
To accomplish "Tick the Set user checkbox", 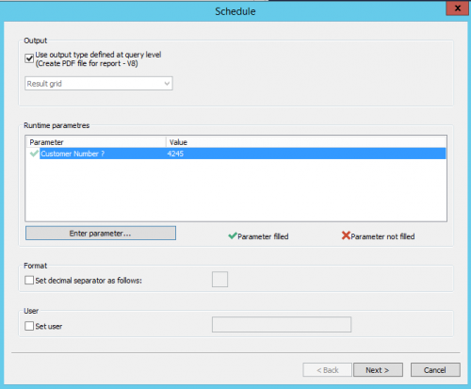I will tap(29, 326).
